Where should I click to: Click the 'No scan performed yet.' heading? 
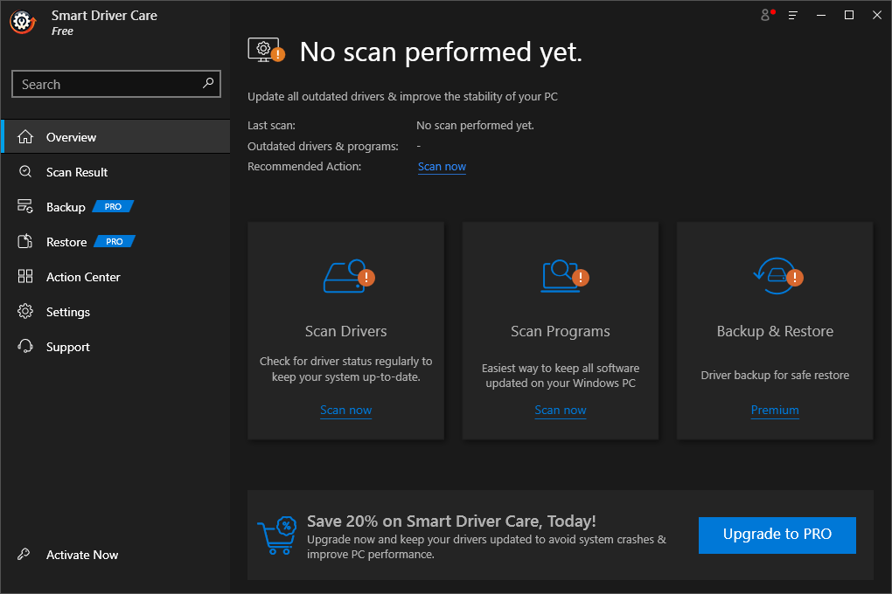pos(441,52)
